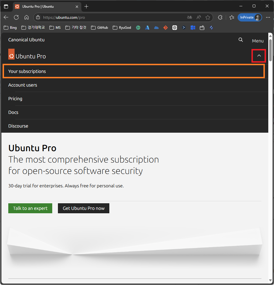Open green round bookmark icon
The image size is (274, 285).
(138, 28)
